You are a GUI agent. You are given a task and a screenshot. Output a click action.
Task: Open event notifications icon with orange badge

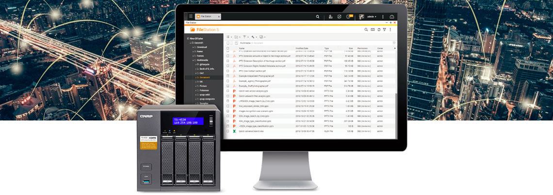coord(349,16)
